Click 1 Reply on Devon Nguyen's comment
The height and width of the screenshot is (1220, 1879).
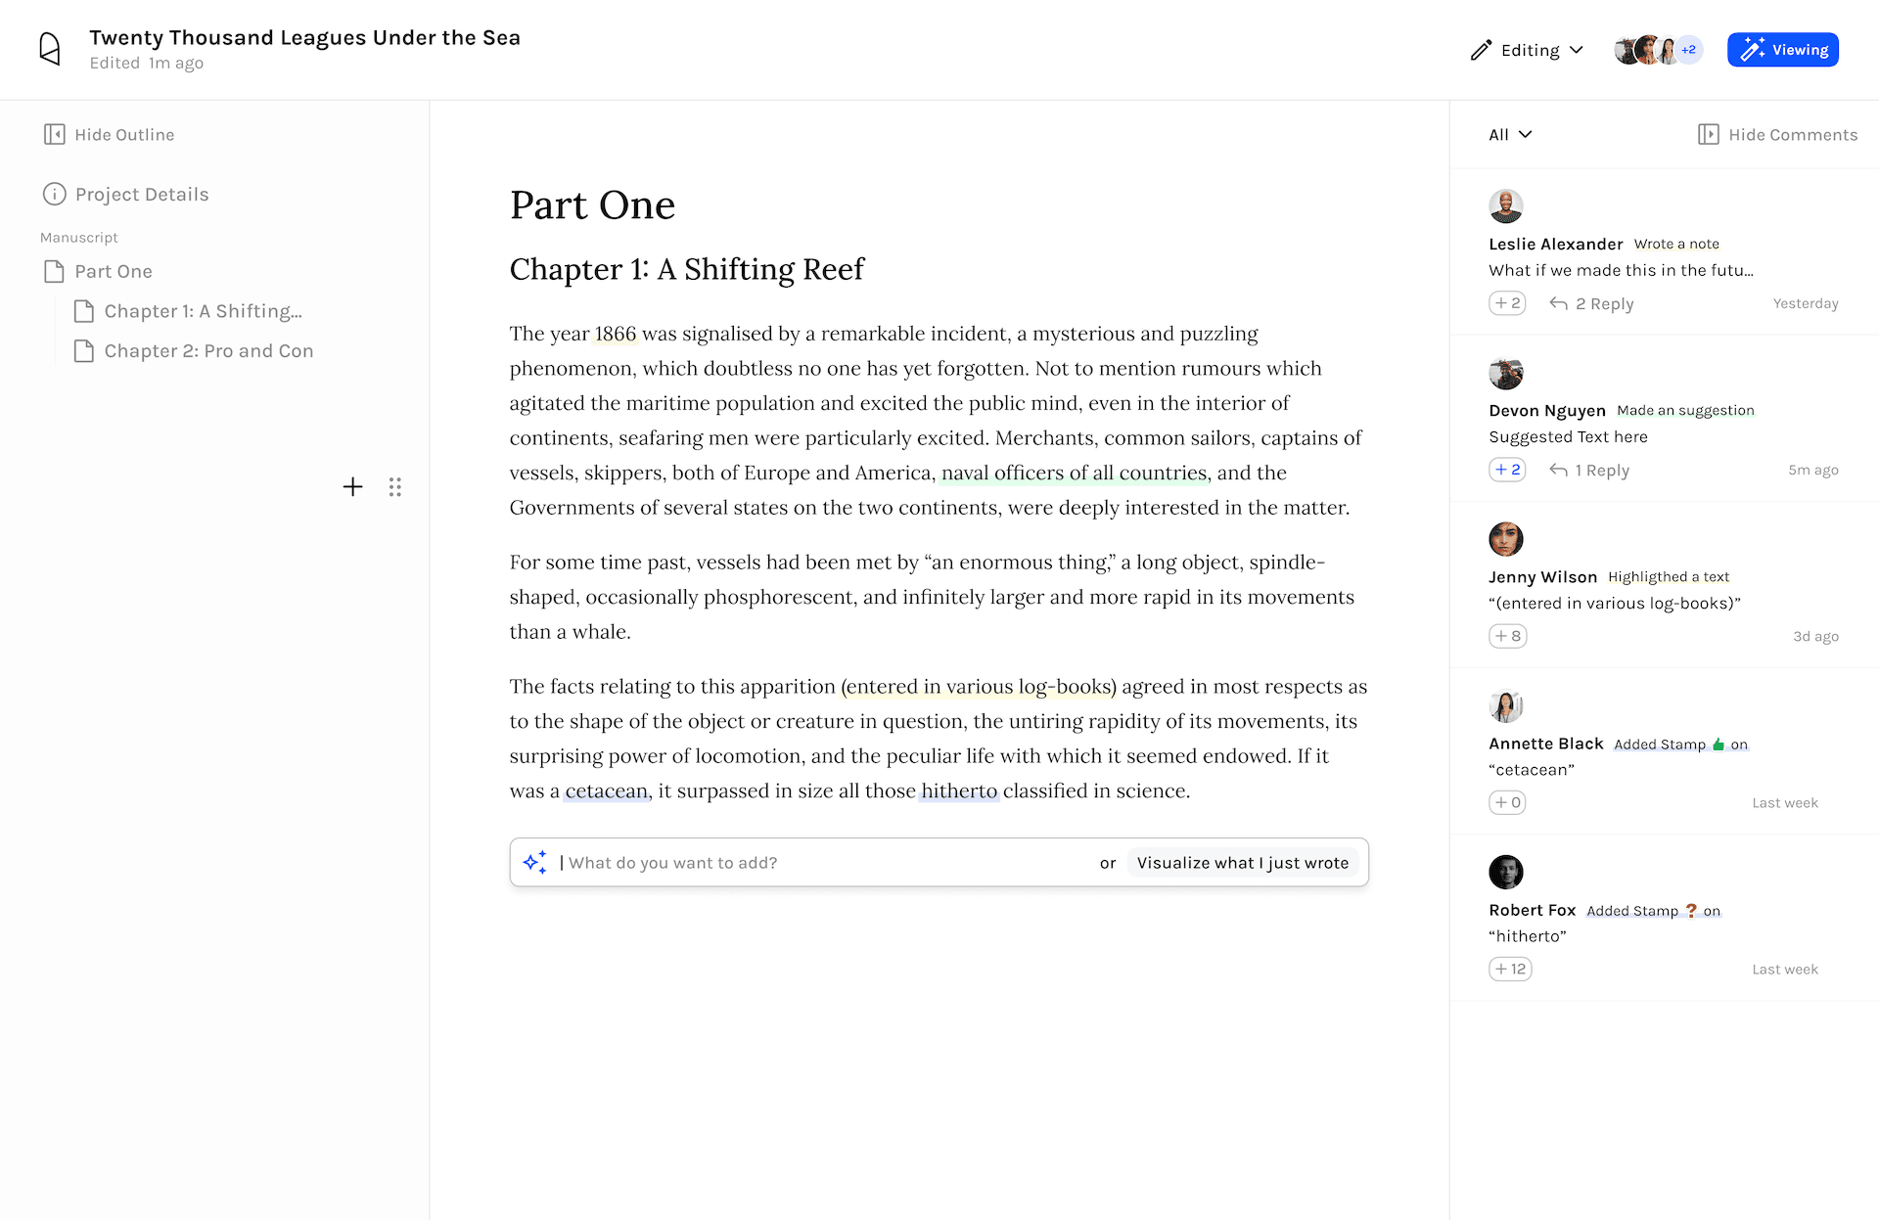[x=1589, y=470]
